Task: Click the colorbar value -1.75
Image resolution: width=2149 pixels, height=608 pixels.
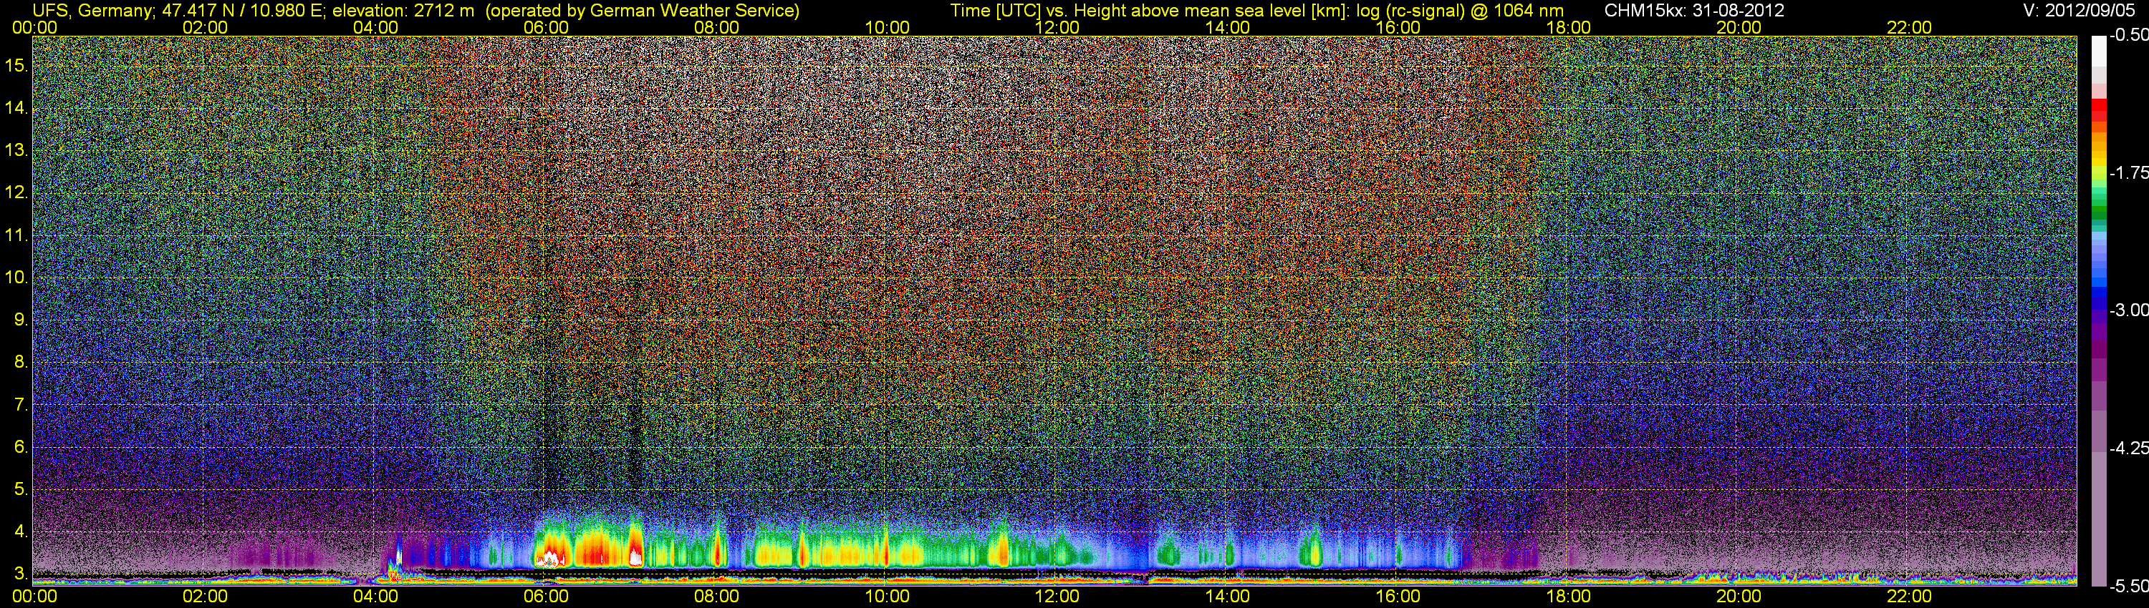Action: point(2129,172)
